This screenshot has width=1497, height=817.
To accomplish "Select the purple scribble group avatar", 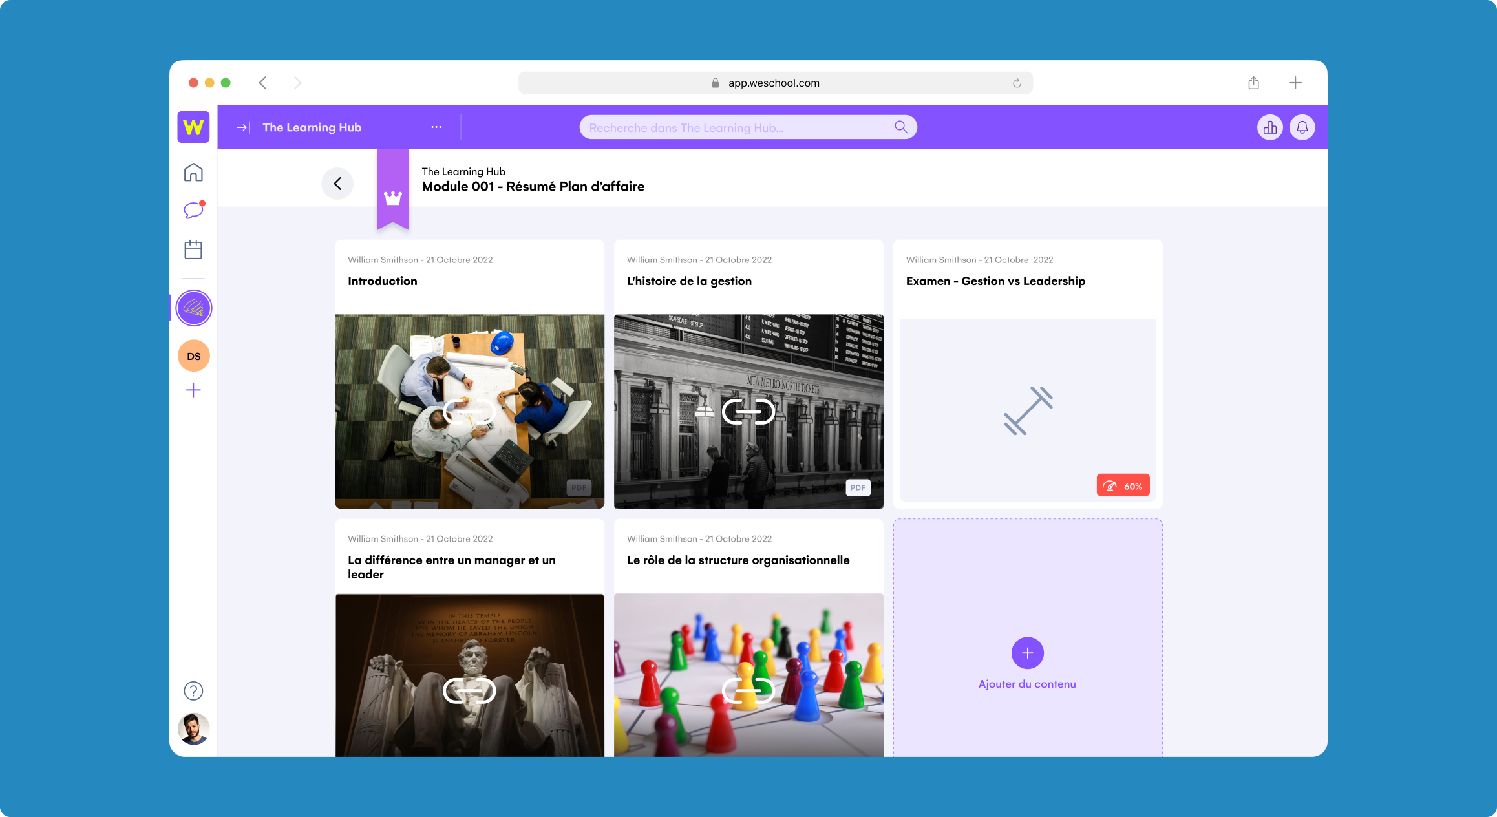I will pos(193,308).
